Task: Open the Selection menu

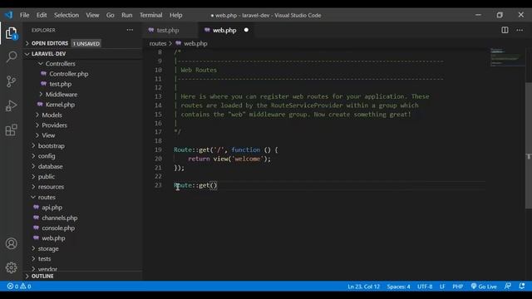Action: pyautogui.click(x=66, y=15)
